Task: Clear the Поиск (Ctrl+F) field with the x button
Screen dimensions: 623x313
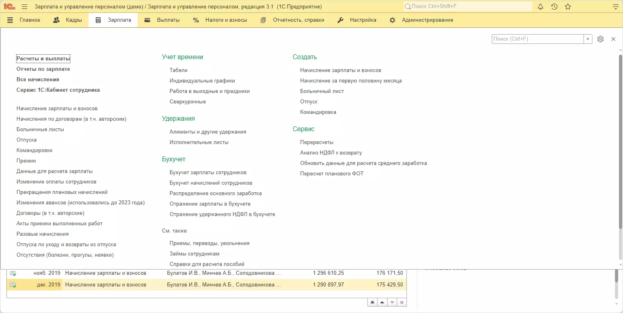Action: [x=588, y=39]
